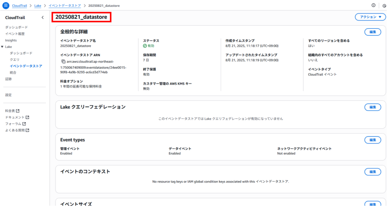
Task: Click the 1 年間の延長可能な保持料金 value
Action: click(x=81, y=86)
